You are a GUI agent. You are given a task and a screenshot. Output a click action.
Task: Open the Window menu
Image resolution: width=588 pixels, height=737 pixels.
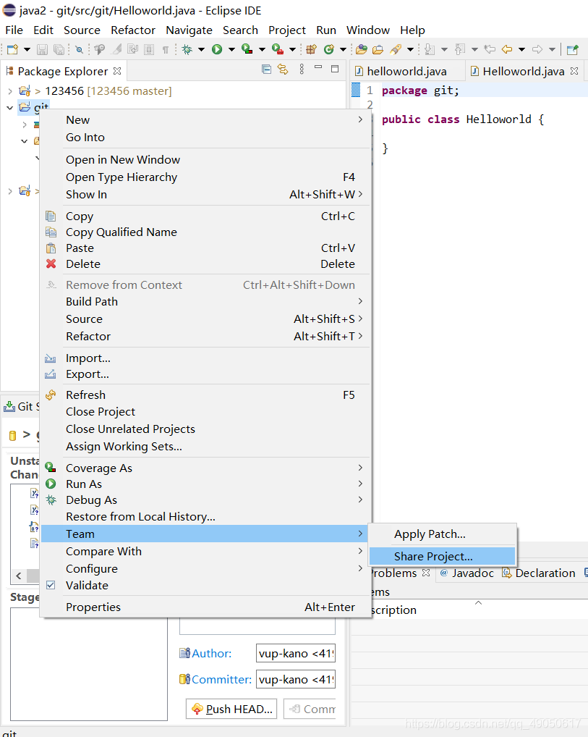(x=367, y=30)
